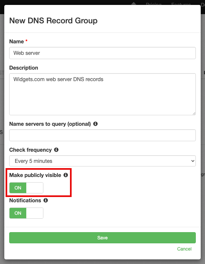Turn off the Make publicly visible toggle
Viewport: 205px width, 264px height.
(x=26, y=188)
